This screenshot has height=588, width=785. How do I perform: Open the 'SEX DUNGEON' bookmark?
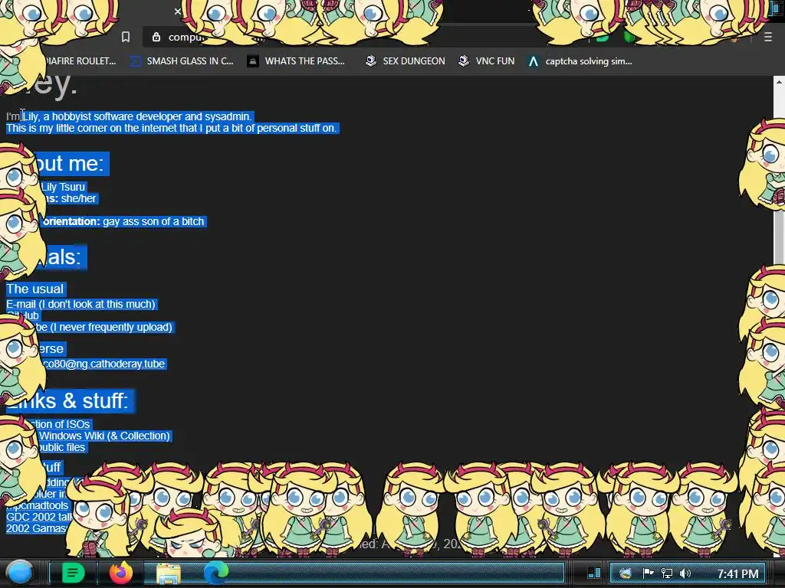pyautogui.click(x=406, y=61)
